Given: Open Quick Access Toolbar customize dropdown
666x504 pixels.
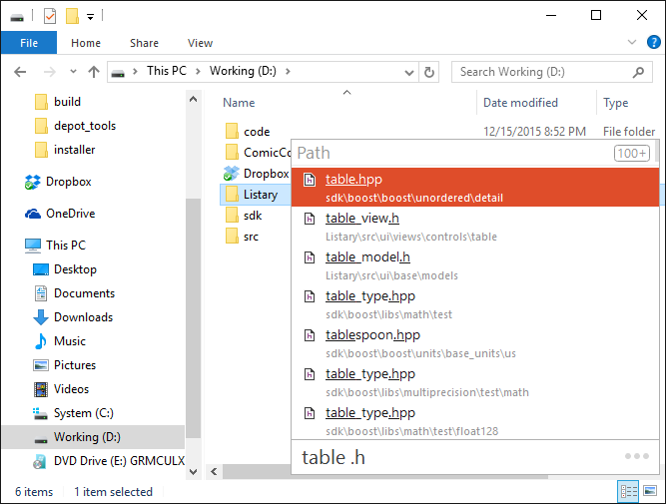Looking at the screenshot, I should (91, 16).
